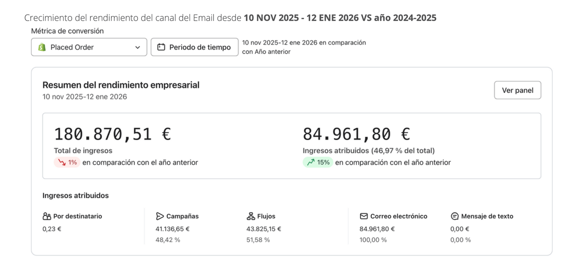Click the Flujos revenue value 43.825,15 €

[264, 229]
